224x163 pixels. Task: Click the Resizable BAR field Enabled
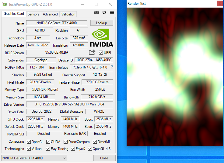100,134
